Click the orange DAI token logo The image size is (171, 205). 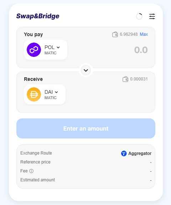point(34,94)
